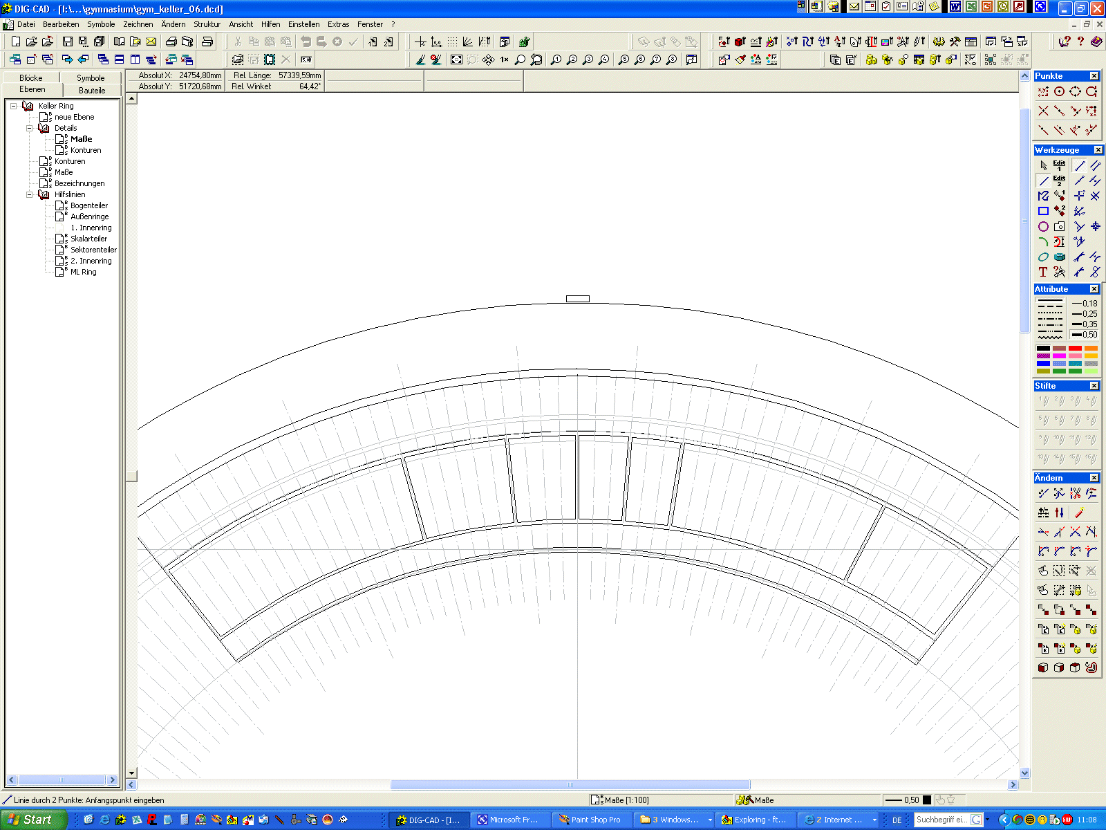The height and width of the screenshot is (830, 1106).
Task: Set line width to 0,35
Action: tap(1085, 324)
